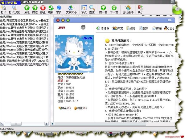Open the Windows克隆安装光盘研究区-GHOS entry

click(24, 46)
